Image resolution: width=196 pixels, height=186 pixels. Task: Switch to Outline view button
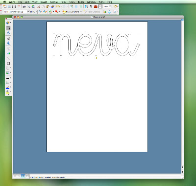(19, 176)
